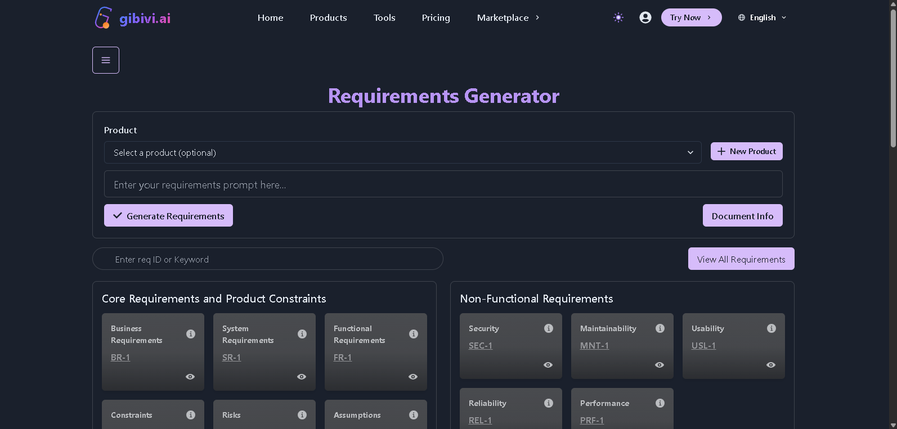Toggle eye view on Maintainability card
The image size is (897, 429).
click(660, 365)
